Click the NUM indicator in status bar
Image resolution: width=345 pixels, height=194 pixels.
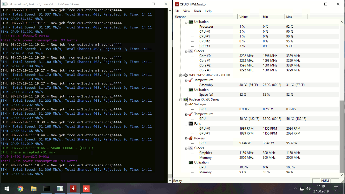coord(325,181)
